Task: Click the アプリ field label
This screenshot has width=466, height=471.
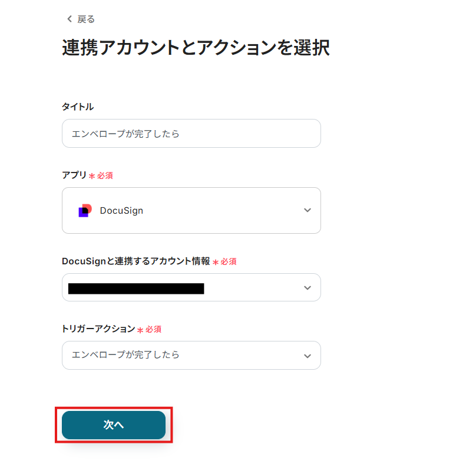Action: [74, 175]
